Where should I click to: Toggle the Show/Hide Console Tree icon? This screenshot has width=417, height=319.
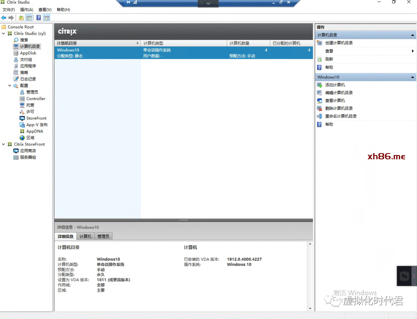click(x=29, y=18)
